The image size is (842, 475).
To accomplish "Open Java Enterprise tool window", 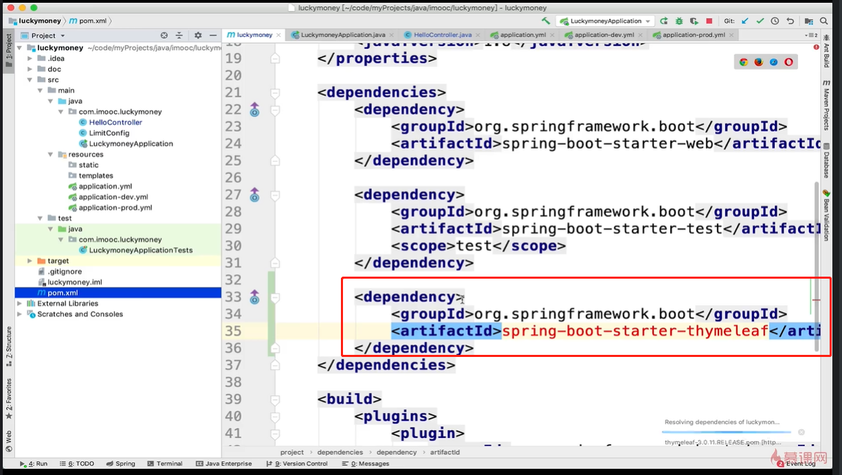I will tap(224, 464).
